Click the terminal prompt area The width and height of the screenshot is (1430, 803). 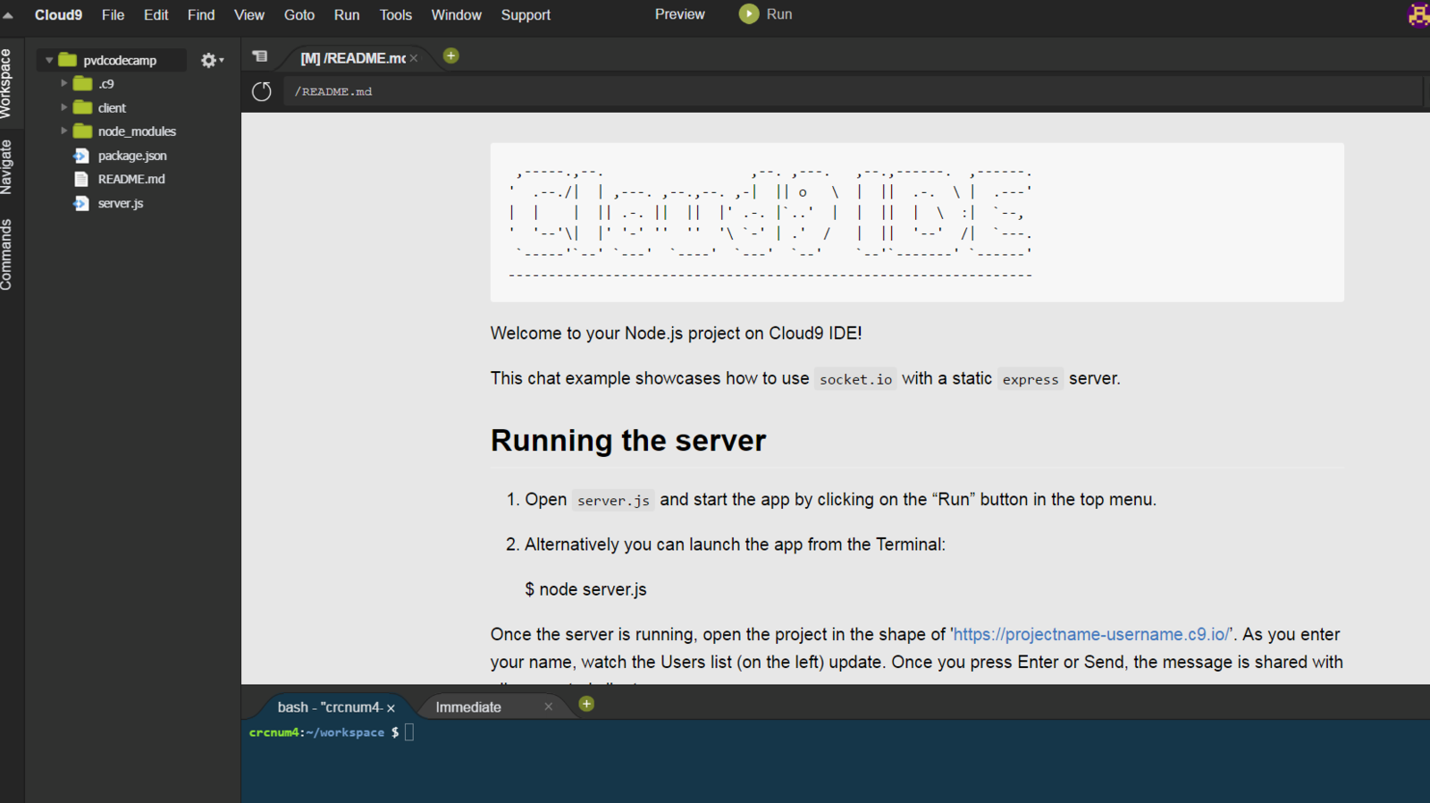835,761
